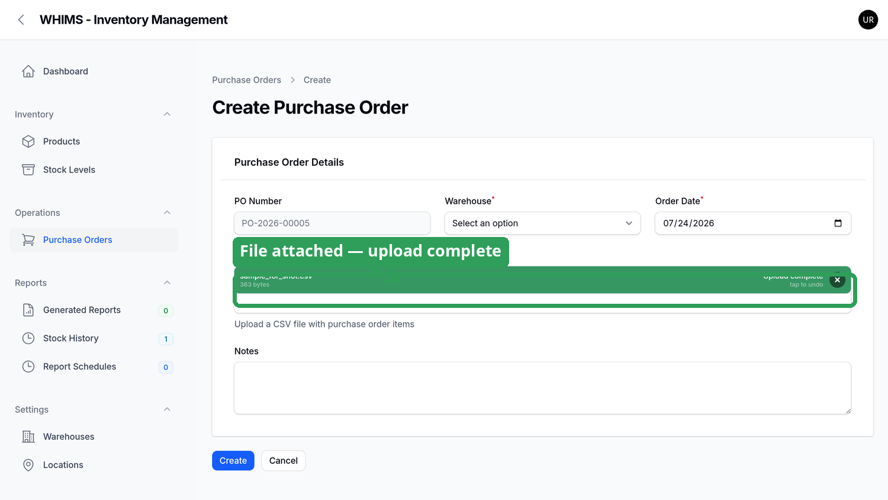The height and width of the screenshot is (500, 888).
Task: Click the Cancel button
Action: (x=284, y=461)
